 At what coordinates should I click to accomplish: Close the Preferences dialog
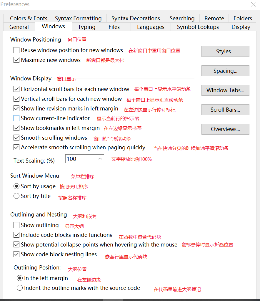point(253,4)
